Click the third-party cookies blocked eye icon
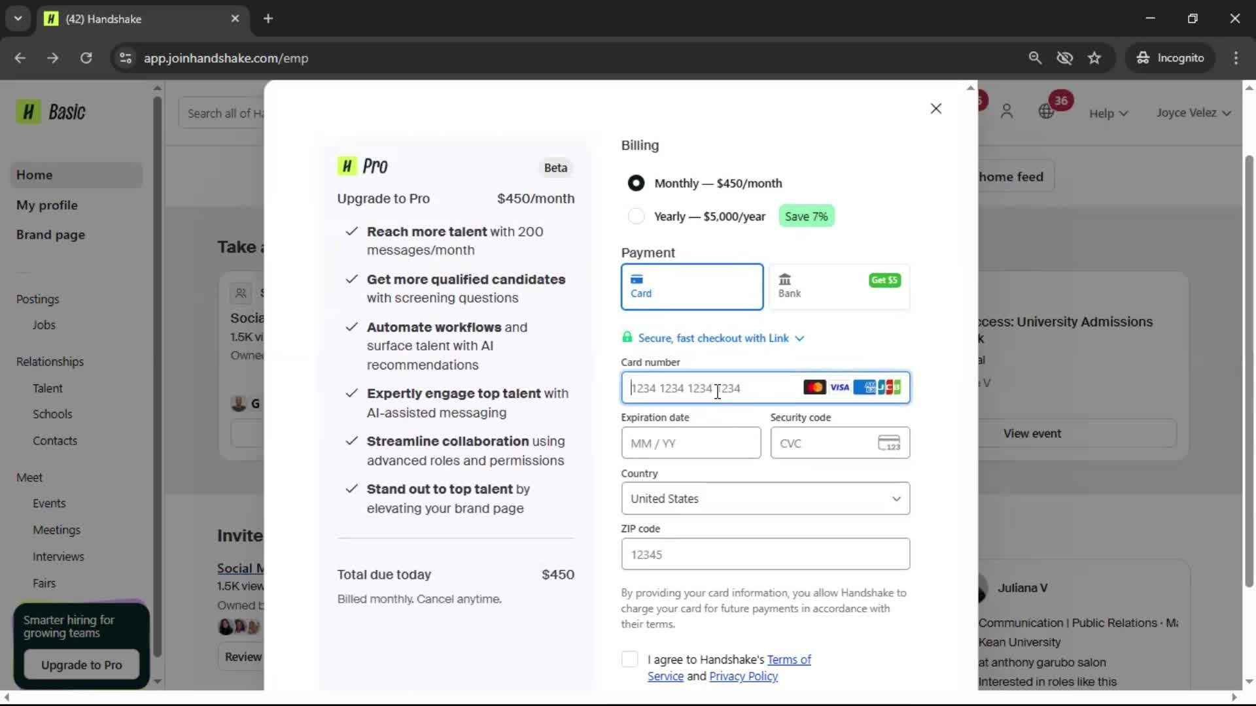This screenshot has height=706, width=1256. click(x=1065, y=58)
